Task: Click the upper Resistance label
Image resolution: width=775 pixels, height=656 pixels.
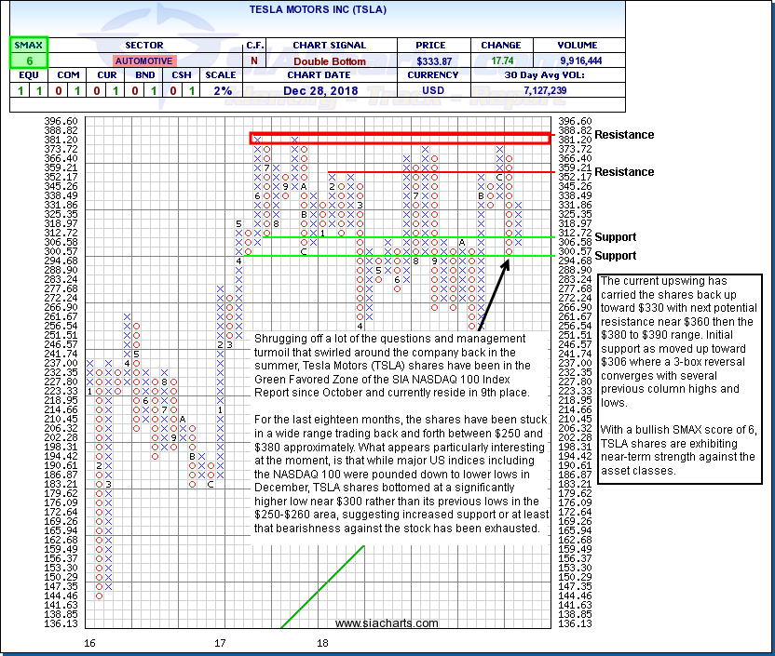Action: click(x=624, y=135)
